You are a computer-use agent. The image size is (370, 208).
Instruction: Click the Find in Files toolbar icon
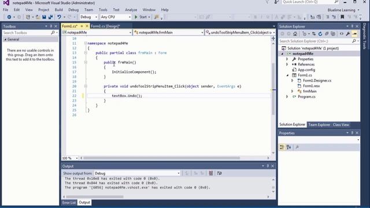pos(156,17)
